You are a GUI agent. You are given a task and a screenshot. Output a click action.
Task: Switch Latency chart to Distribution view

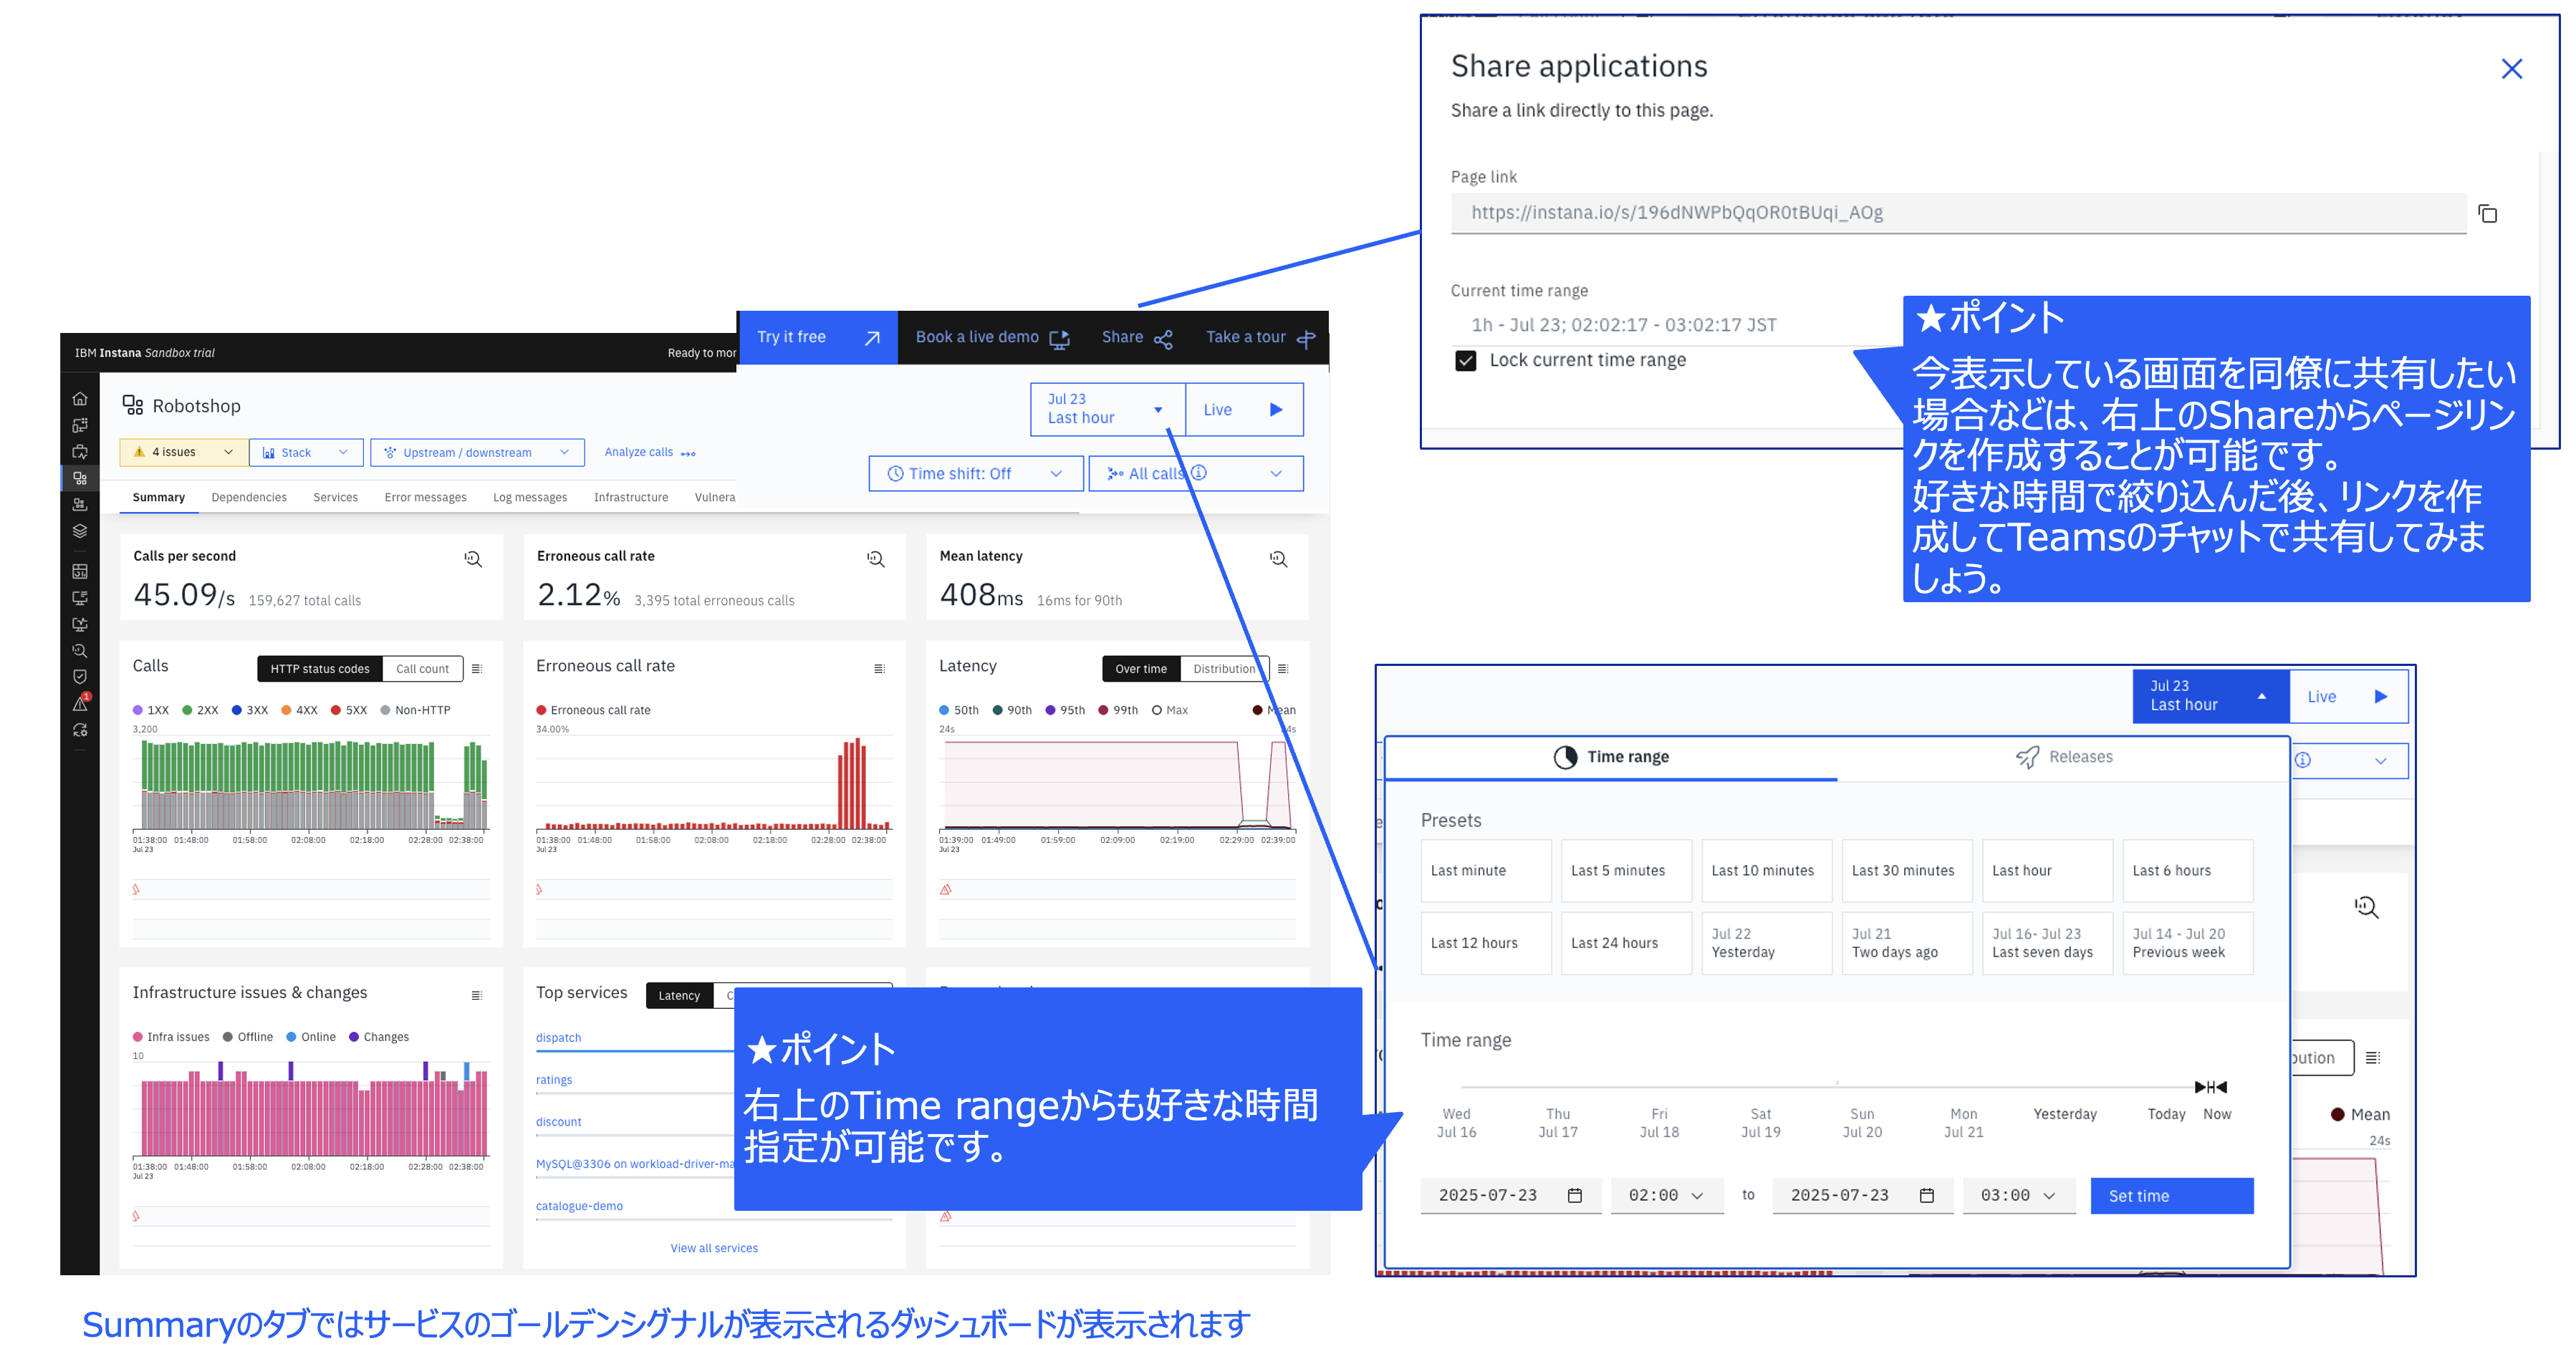click(x=1222, y=669)
